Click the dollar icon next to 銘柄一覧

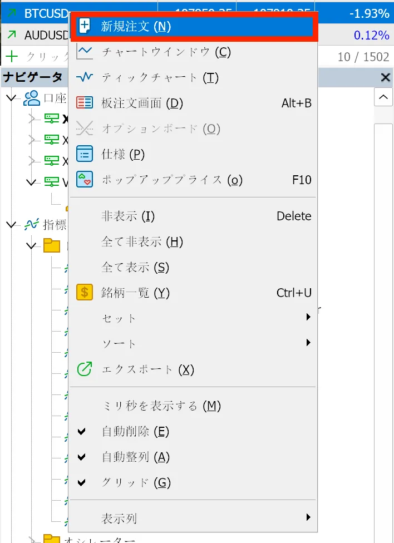85,292
